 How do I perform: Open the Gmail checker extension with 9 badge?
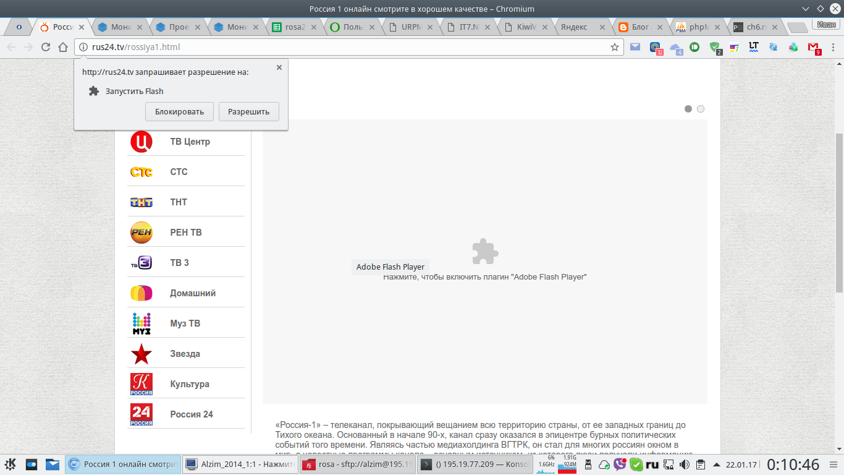point(814,48)
